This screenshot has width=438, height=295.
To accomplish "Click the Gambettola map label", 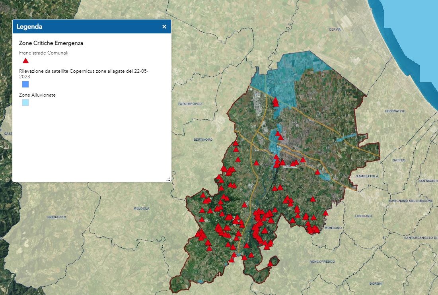I will click(367, 175).
